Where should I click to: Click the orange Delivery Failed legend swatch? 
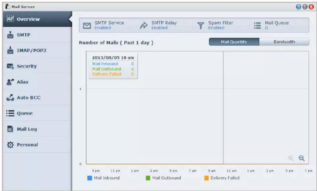(x=207, y=178)
